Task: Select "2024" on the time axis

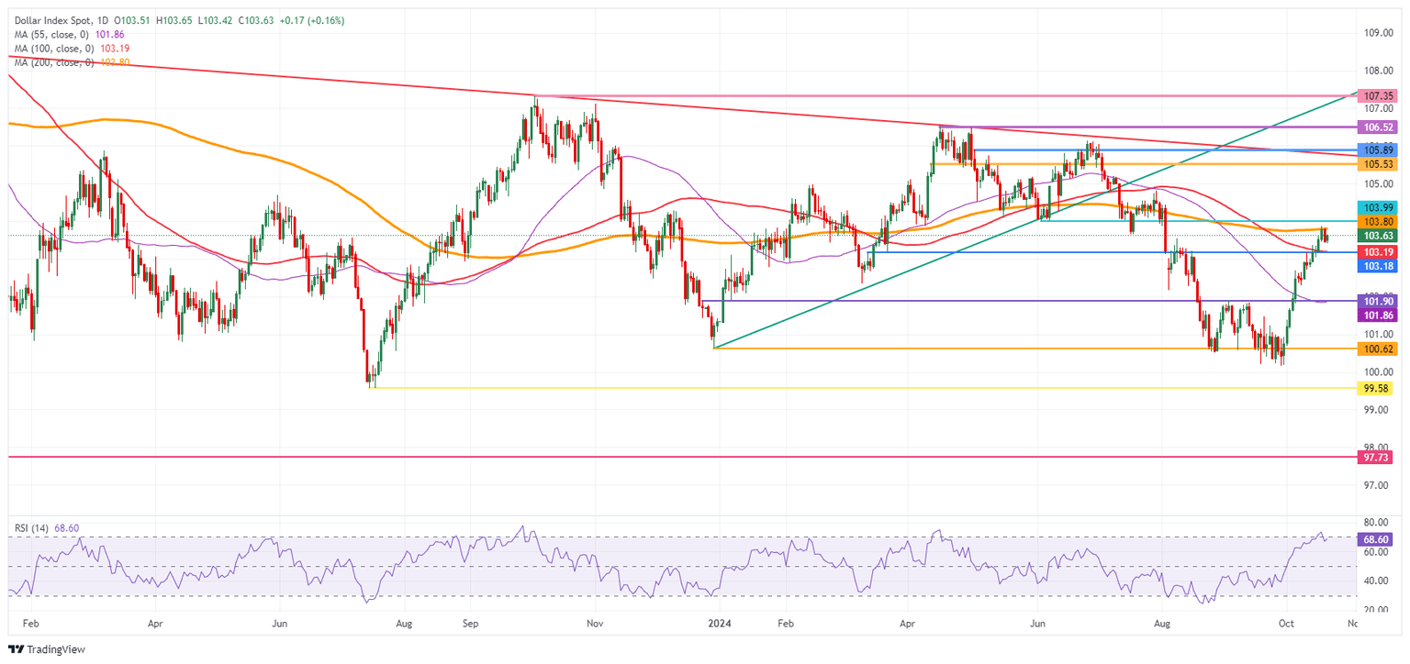Action: click(x=719, y=622)
